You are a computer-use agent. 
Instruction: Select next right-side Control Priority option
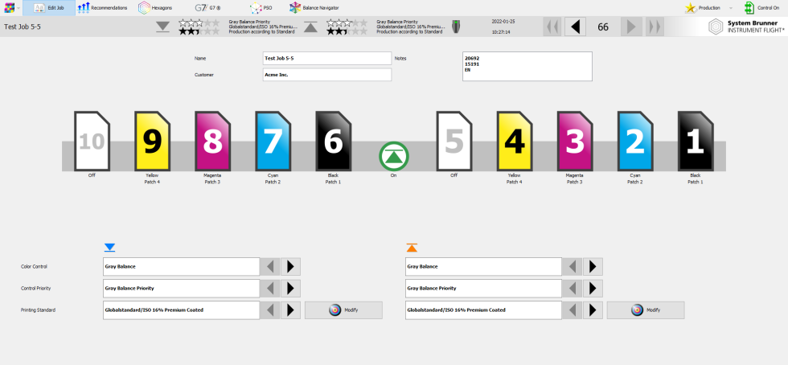point(593,288)
